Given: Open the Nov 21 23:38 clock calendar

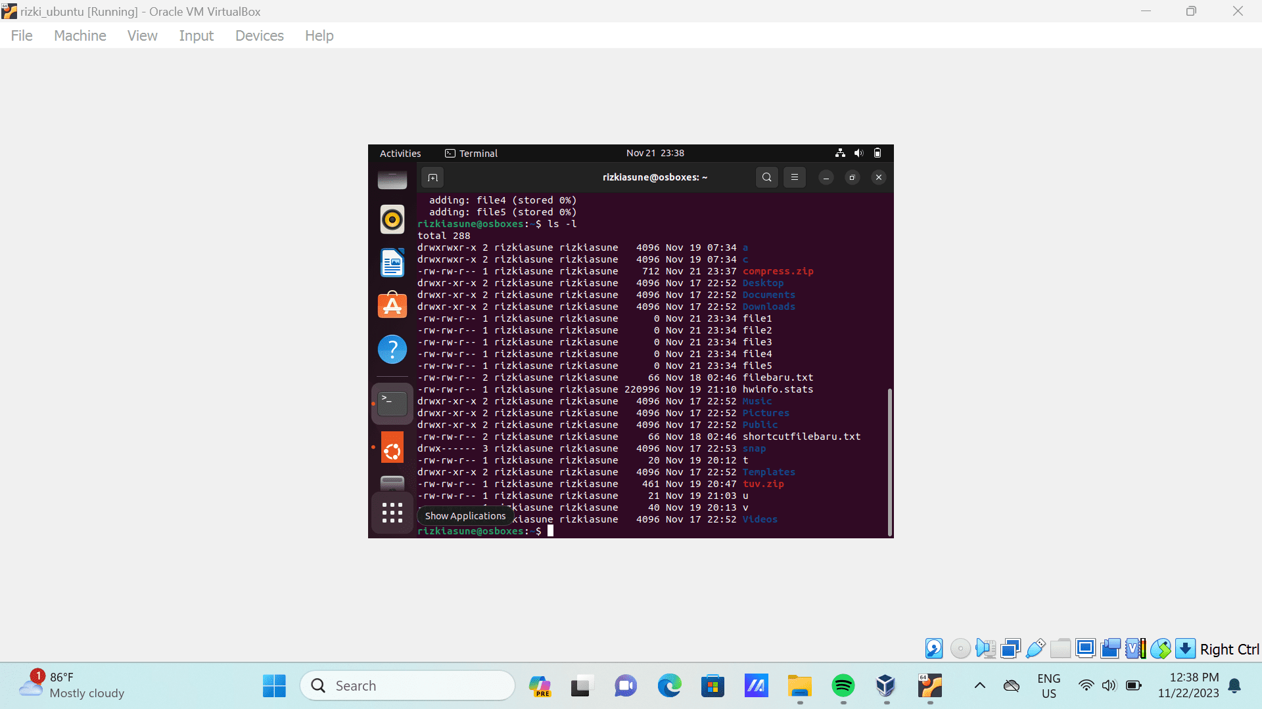Looking at the screenshot, I should pyautogui.click(x=655, y=153).
